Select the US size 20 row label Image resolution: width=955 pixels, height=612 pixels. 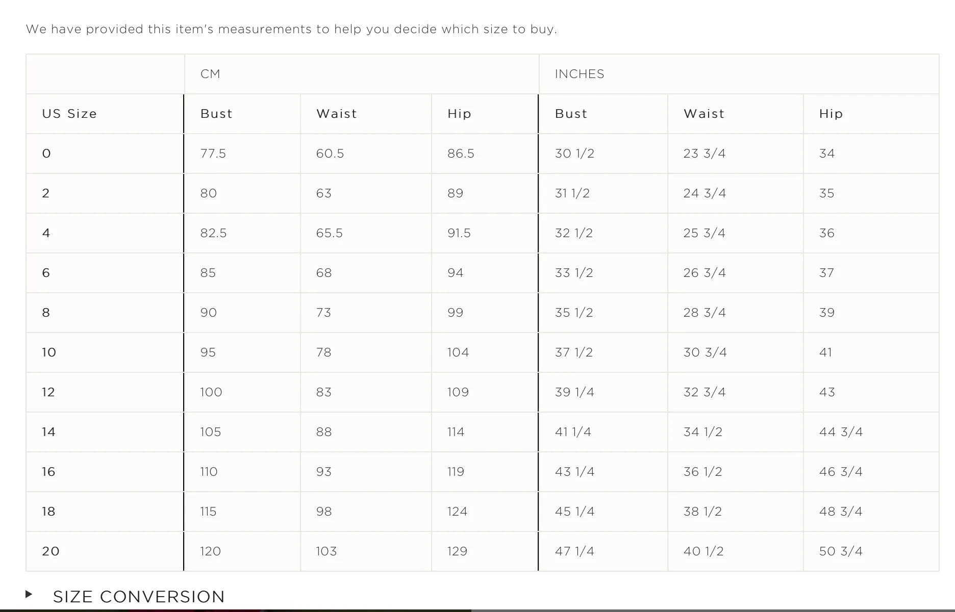click(x=51, y=551)
